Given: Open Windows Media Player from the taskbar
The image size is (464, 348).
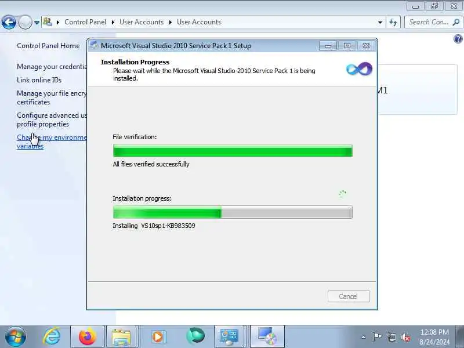Looking at the screenshot, I should 158,337.
